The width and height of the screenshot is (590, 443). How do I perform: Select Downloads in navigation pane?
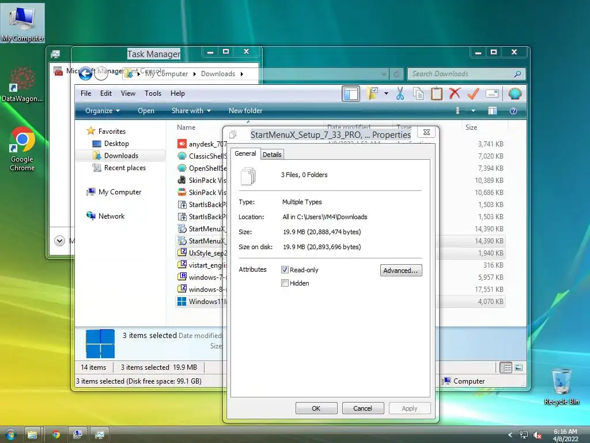121,156
